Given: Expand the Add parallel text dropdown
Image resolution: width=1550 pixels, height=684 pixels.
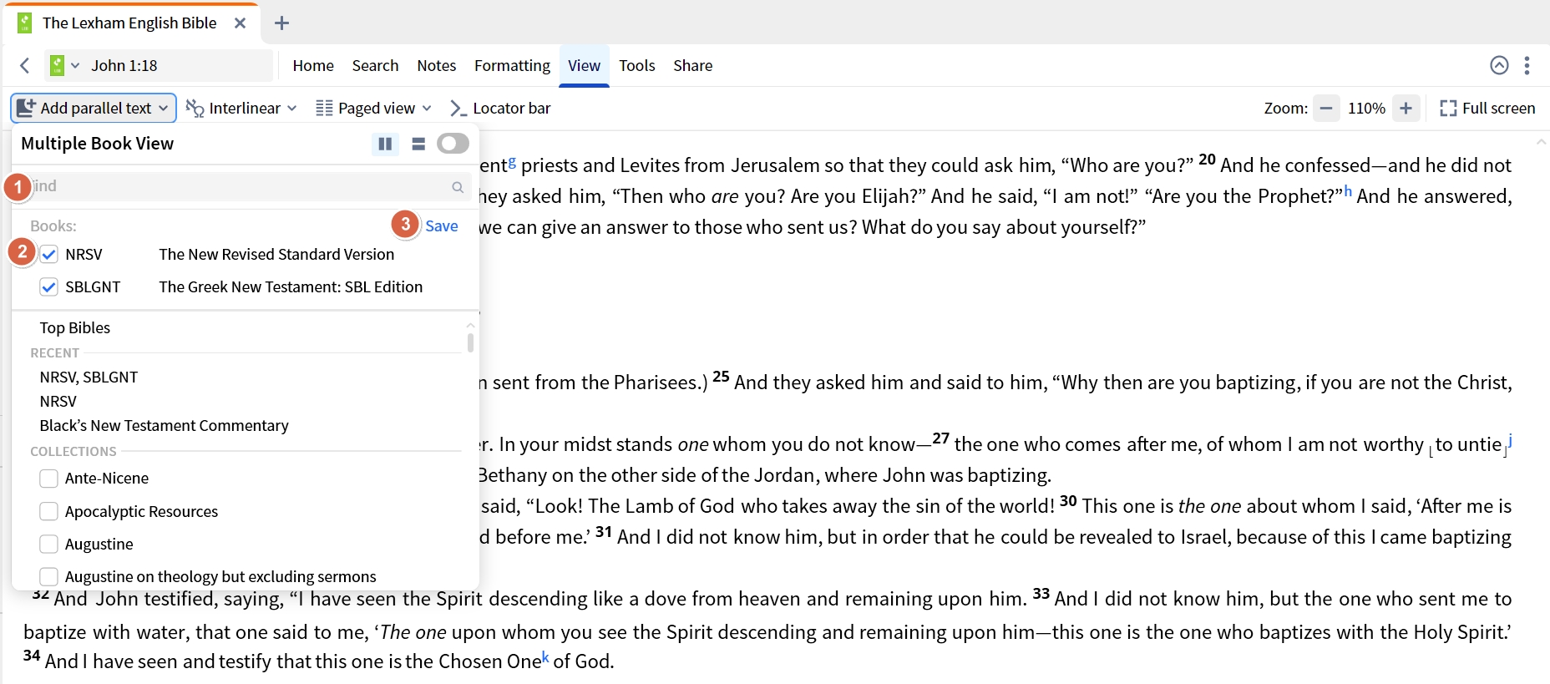Looking at the screenshot, I should pyautogui.click(x=94, y=108).
